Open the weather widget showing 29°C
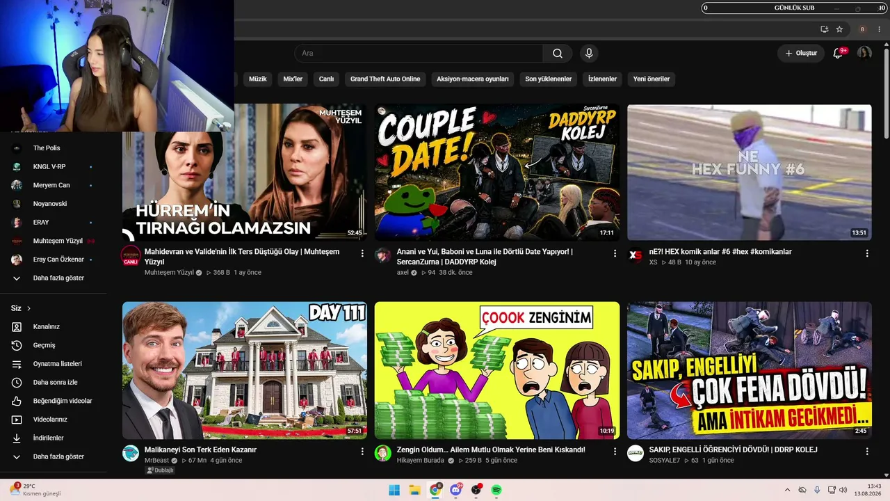This screenshot has width=890, height=501. point(35,490)
